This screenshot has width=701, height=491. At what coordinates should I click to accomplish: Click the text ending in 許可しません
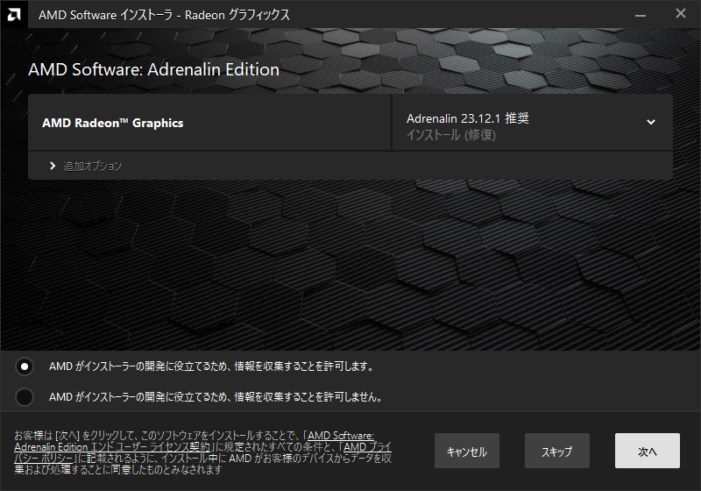coord(216,397)
